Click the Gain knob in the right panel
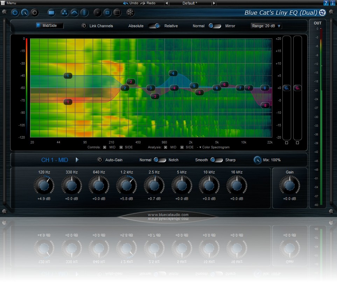This screenshot has width=337, height=282. pyautogui.click(x=289, y=185)
